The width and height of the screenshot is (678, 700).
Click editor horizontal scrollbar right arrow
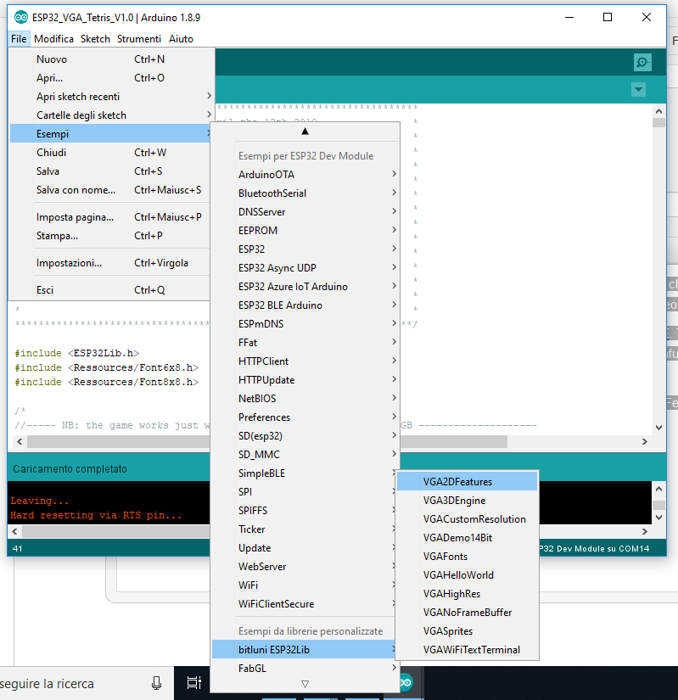point(645,441)
